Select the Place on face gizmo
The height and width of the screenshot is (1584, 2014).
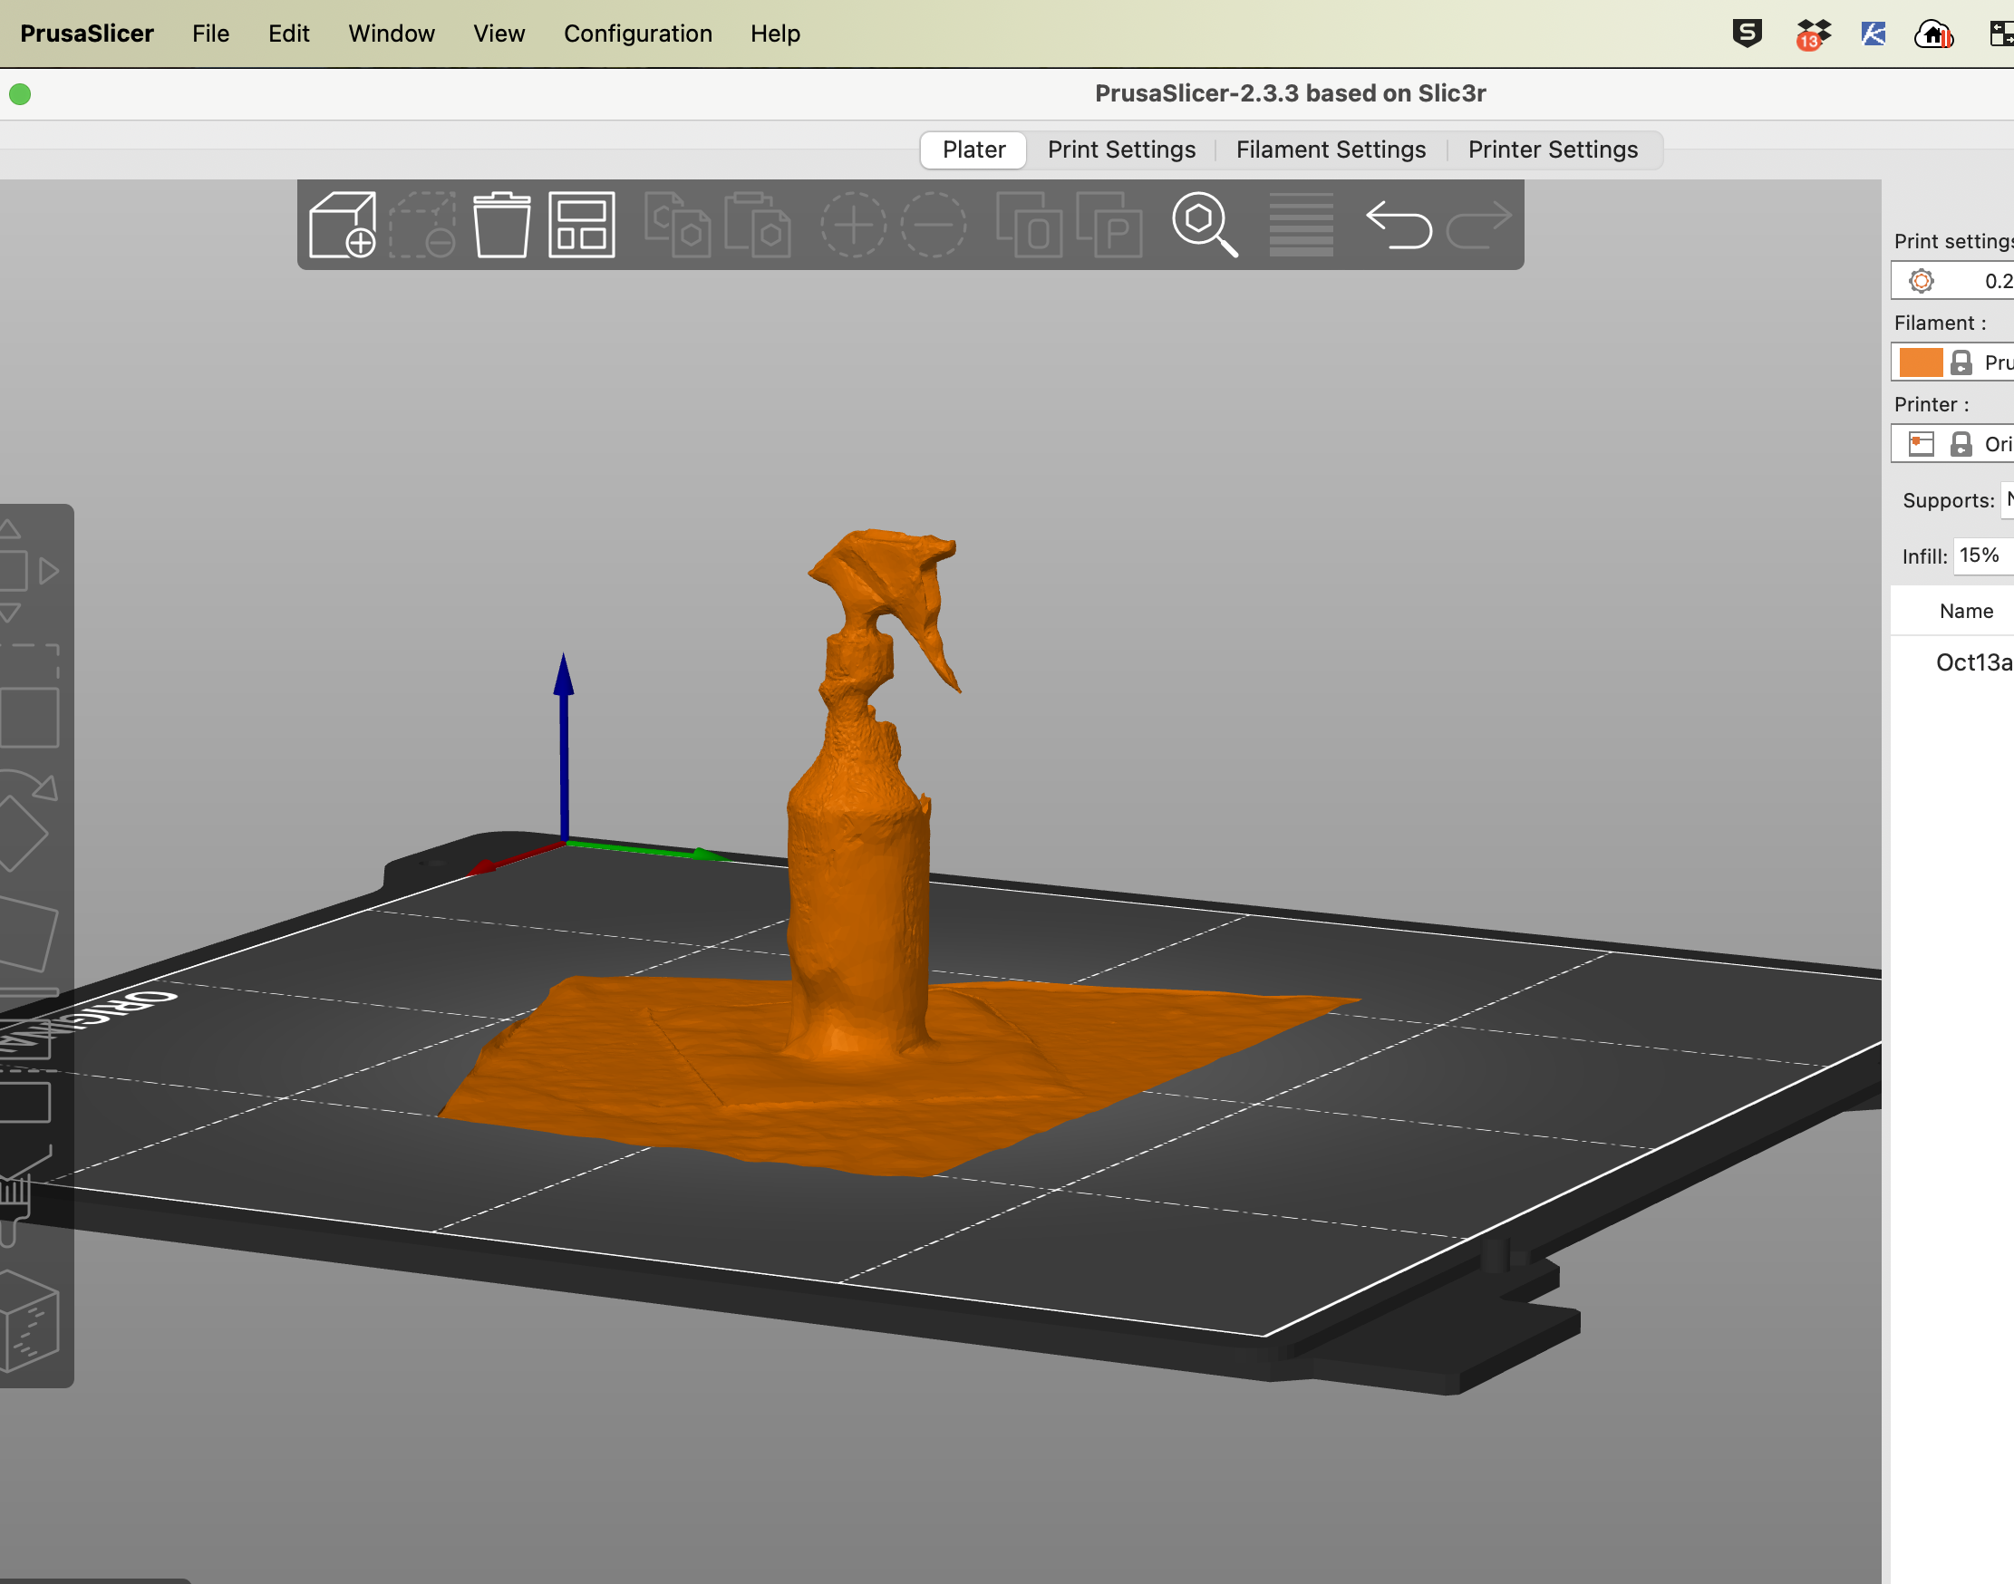[x=28, y=935]
